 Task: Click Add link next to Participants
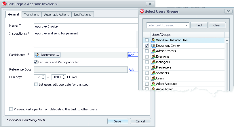pos(133,55)
